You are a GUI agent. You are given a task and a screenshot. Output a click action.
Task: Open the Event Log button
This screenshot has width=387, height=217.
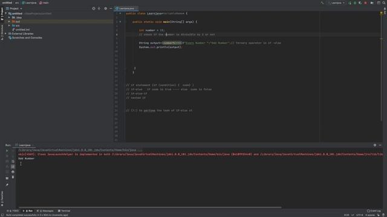[x=374, y=211]
